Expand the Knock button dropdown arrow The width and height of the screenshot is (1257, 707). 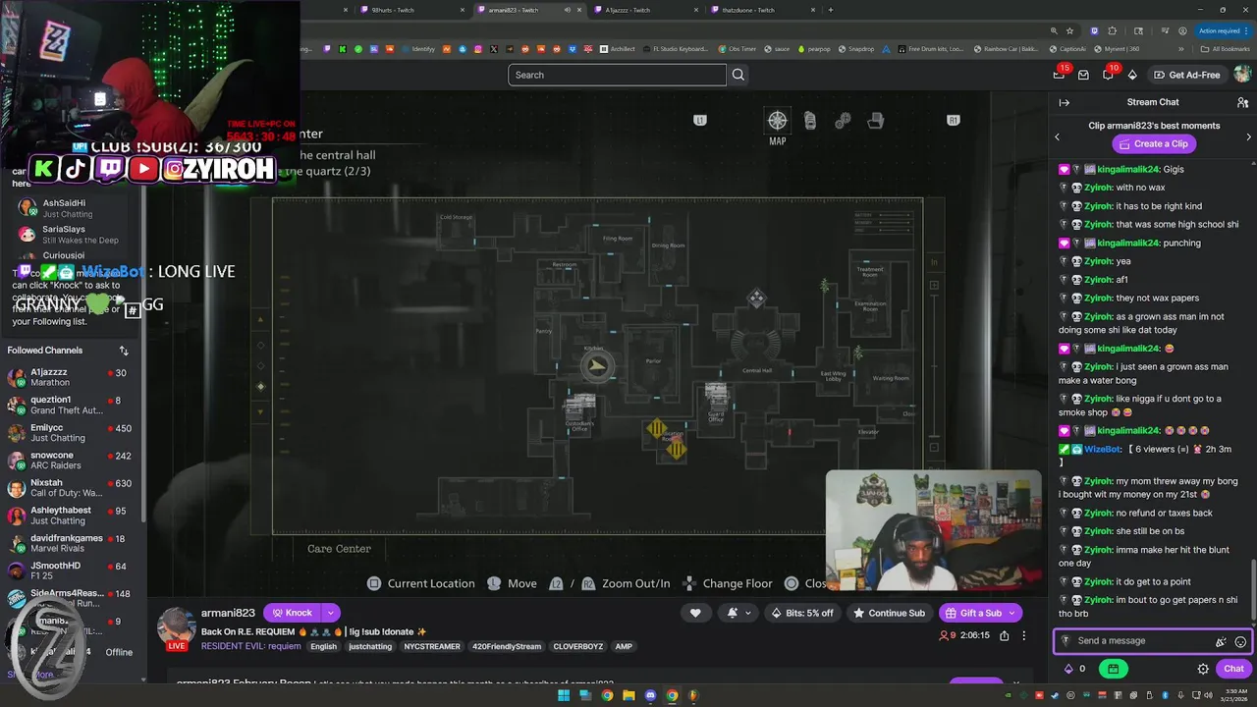click(331, 613)
